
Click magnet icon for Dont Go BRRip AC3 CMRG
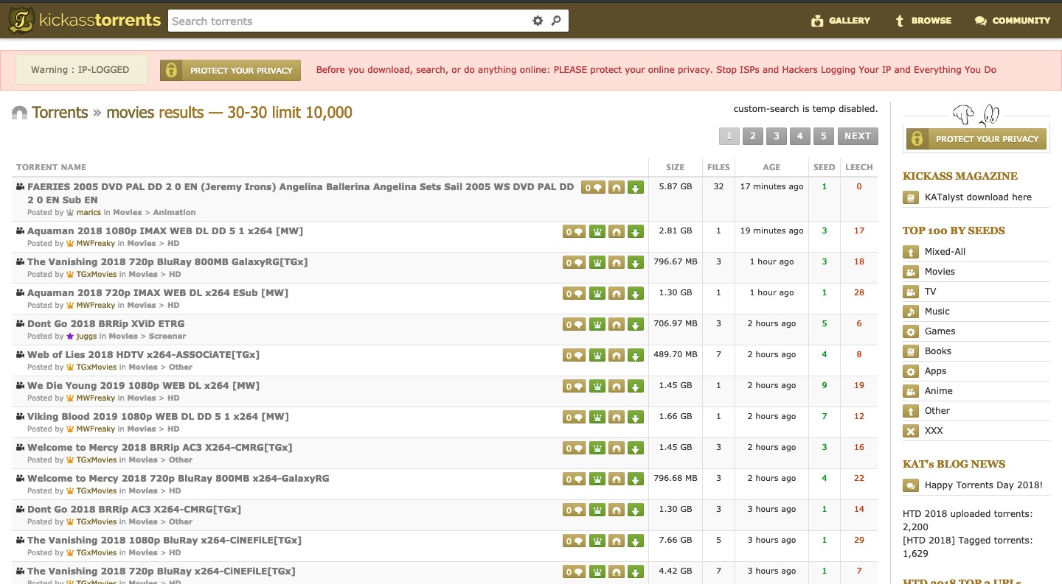(616, 510)
